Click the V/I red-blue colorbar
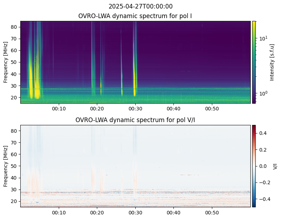281x219 pixels. pyautogui.click(x=254, y=166)
